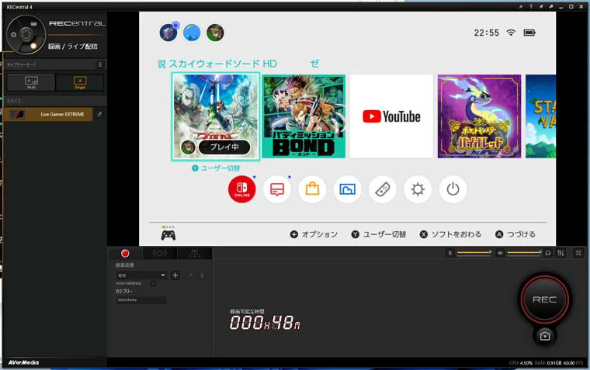Open the first user avatar with shield
The height and width of the screenshot is (370, 590).
[168, 33]
